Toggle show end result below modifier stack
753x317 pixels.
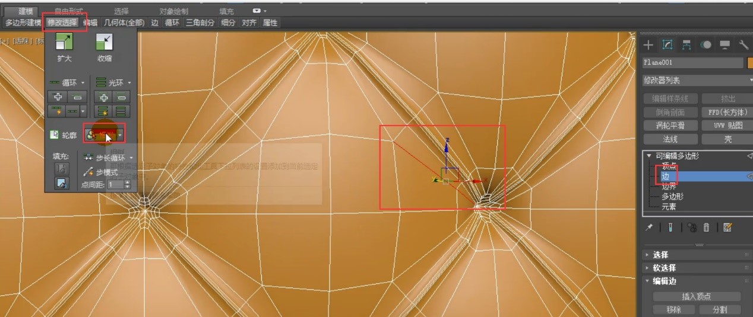(669, 227)
